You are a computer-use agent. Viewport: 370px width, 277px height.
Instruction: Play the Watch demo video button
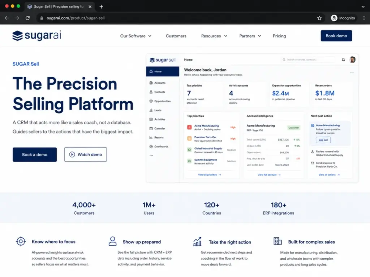tap(85, 154)
